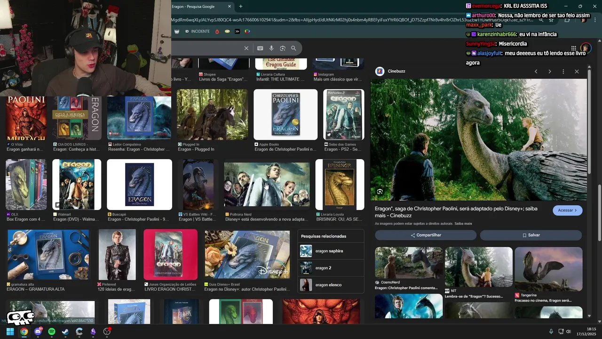Open the Tangerina related image

548,269
